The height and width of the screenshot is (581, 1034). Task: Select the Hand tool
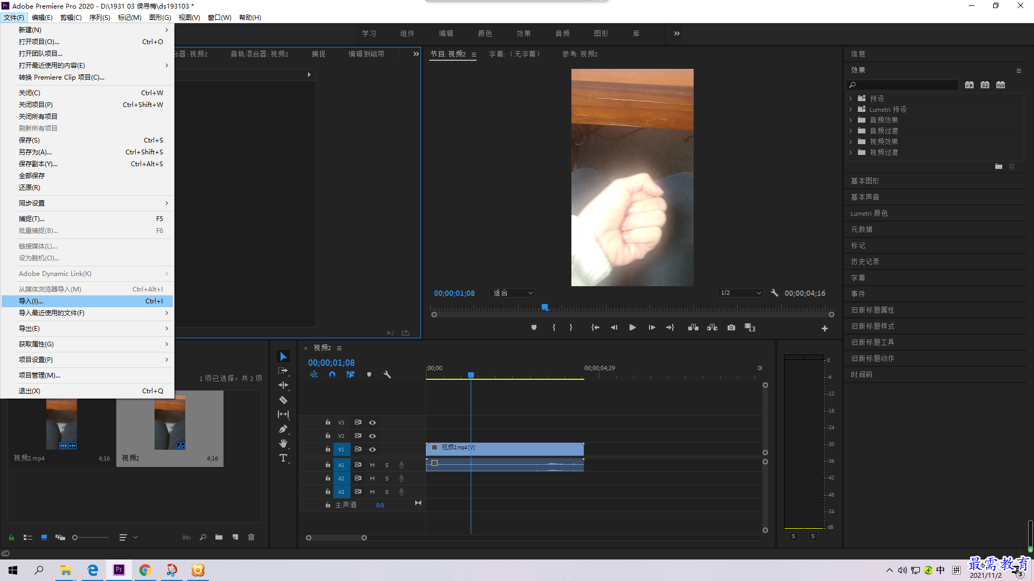[283, 443]
